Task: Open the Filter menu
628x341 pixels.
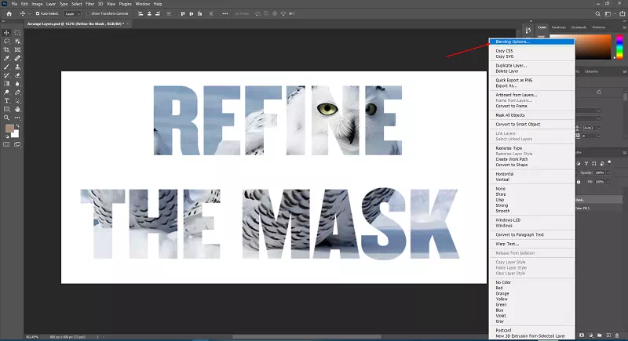Action: (89, 4)
